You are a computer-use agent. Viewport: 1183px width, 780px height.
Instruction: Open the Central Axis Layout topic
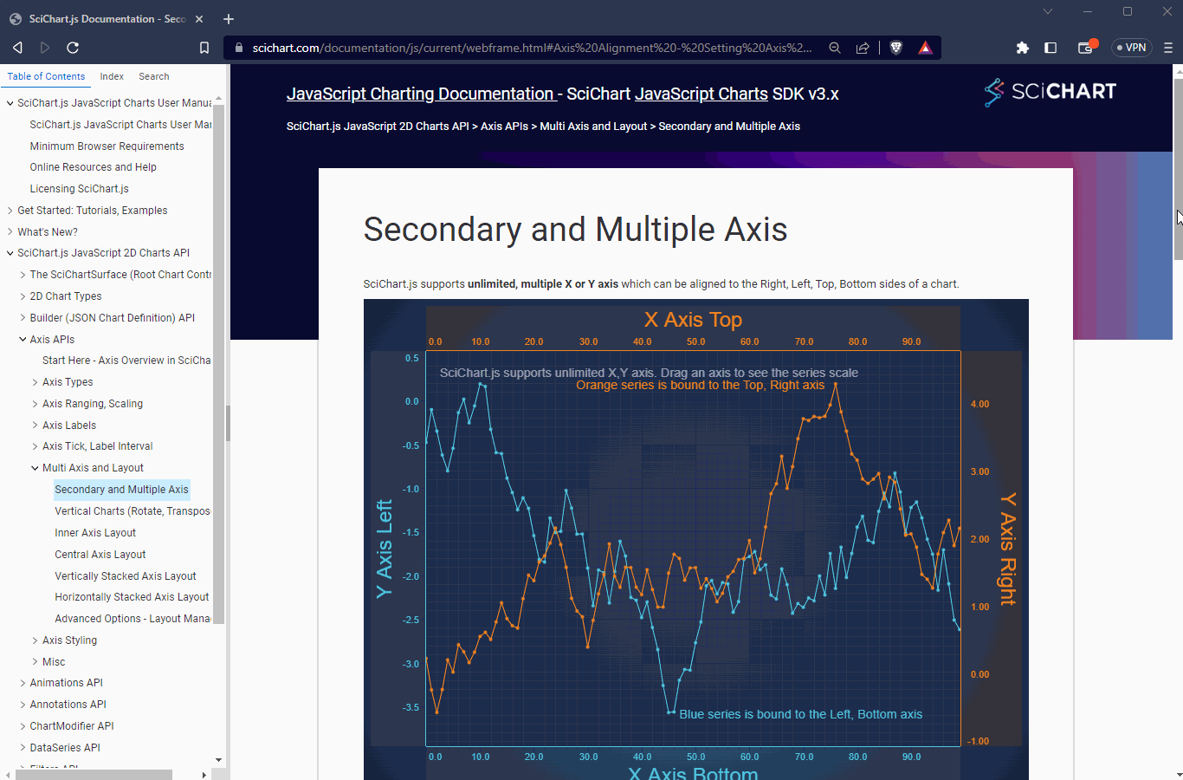pyautogui.click(x=100, y=555)
